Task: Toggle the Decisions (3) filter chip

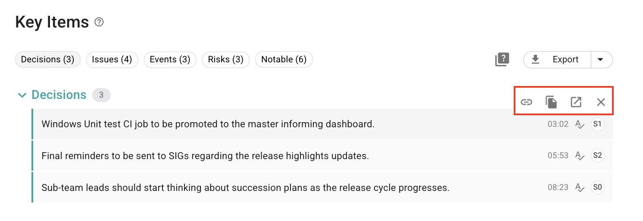Action: (x=48, y=59)
